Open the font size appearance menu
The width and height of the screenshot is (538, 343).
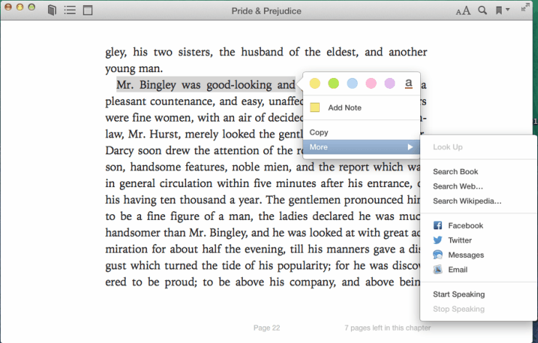pyautogui.click(x=463, y=11)
